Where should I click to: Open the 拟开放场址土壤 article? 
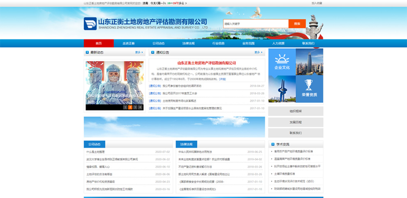point(298,166)
